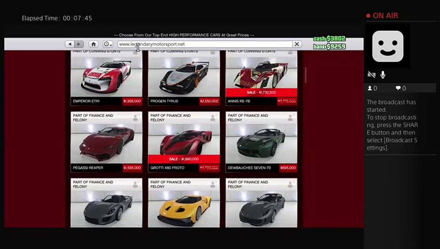Click the PEGASSI REAPER name label
This screenshot has height=249, width=440.
88,168
